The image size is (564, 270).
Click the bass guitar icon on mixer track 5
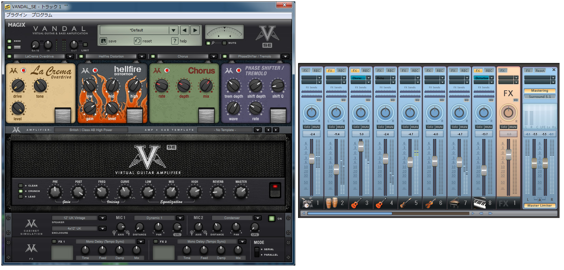(x=405, y=203)
